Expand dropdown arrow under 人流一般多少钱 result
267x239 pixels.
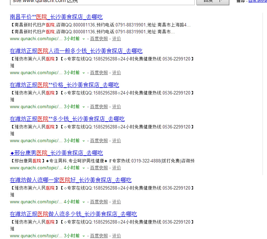point(84,73)
